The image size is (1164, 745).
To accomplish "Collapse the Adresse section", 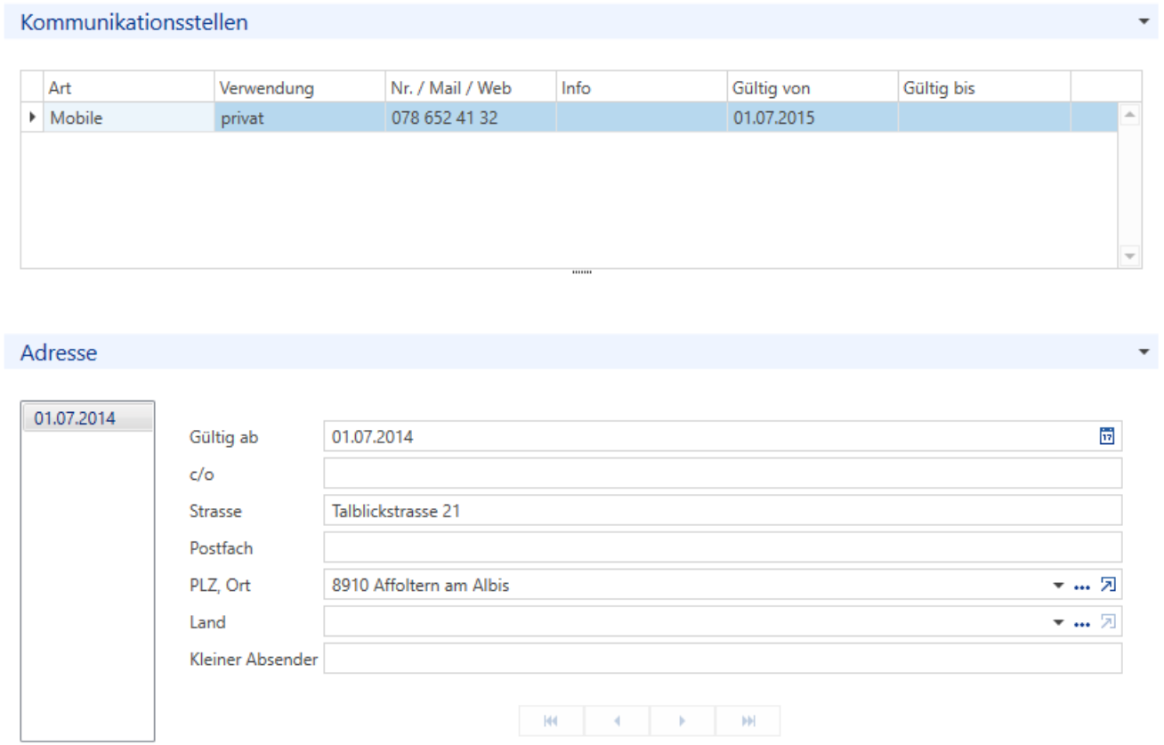I will pos(1144,352).
